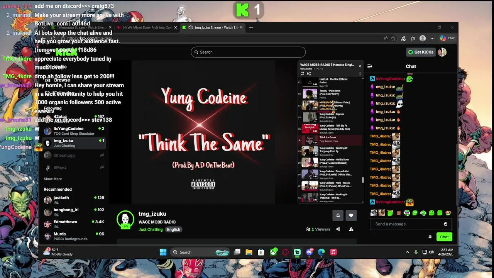Open Microsoft Store from the taskbar
The image size is (494, 278).
tap(261, 252)
